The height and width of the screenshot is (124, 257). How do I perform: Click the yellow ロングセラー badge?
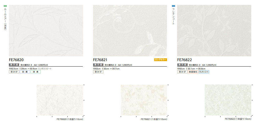160,60
